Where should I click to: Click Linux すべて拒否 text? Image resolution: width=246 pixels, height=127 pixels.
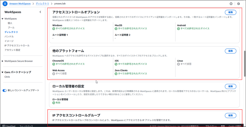click(186, 64)
